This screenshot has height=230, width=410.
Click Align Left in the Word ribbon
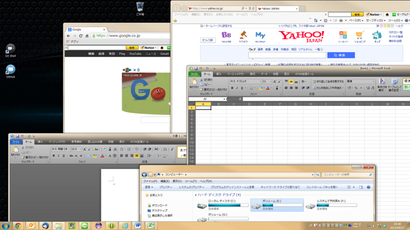121,156
